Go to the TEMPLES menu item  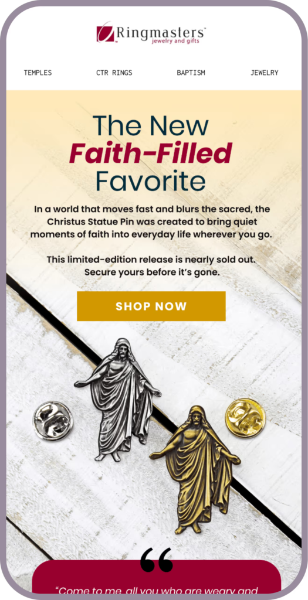[38, 73]
